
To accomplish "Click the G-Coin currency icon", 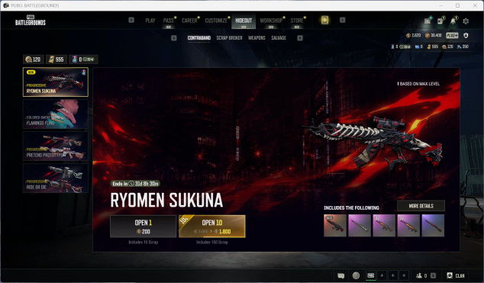I will (x=408, y=35).
